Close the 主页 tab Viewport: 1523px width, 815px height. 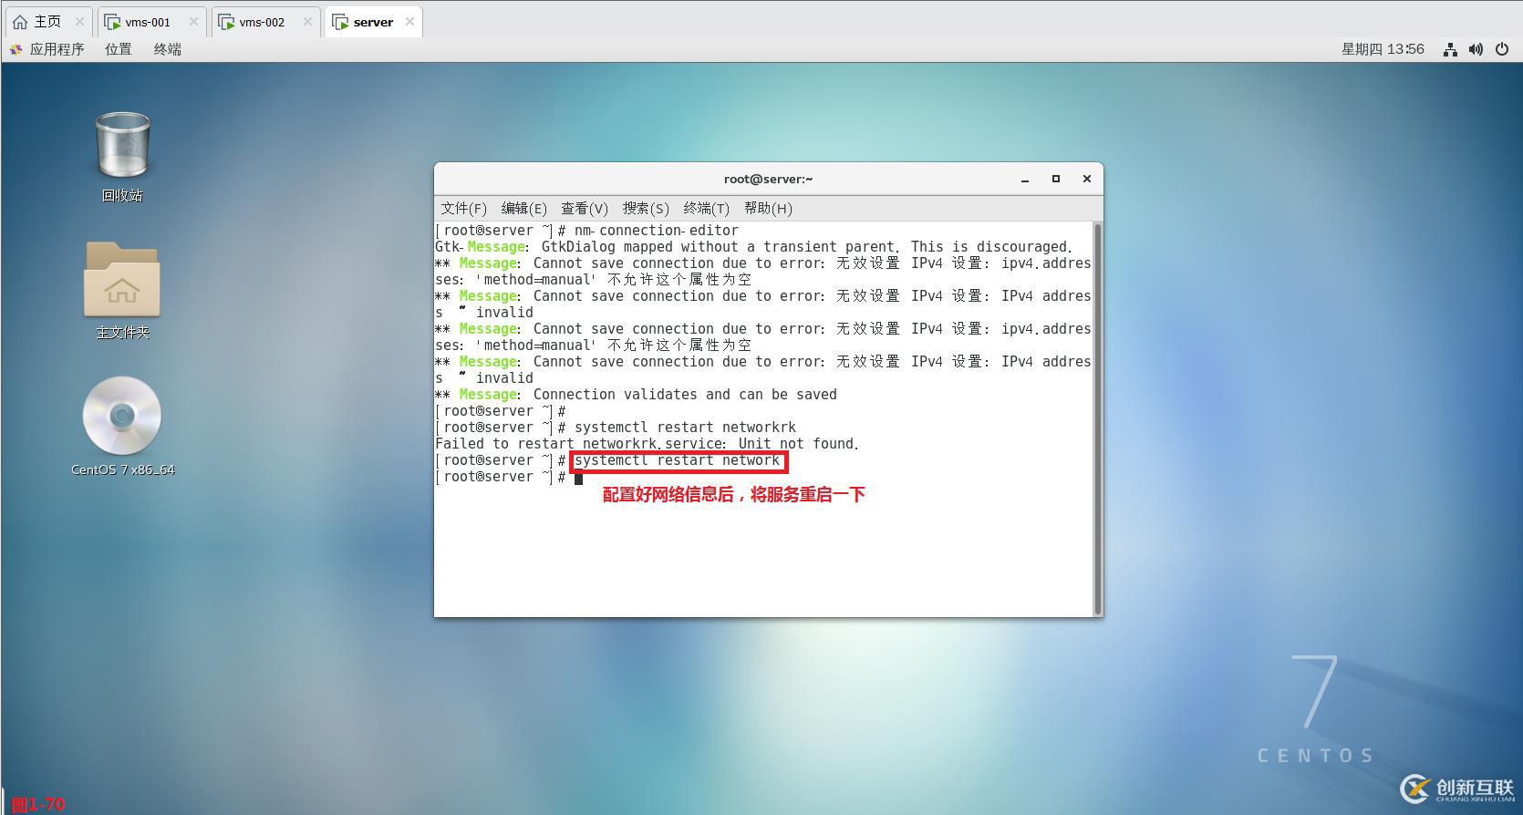79,22
